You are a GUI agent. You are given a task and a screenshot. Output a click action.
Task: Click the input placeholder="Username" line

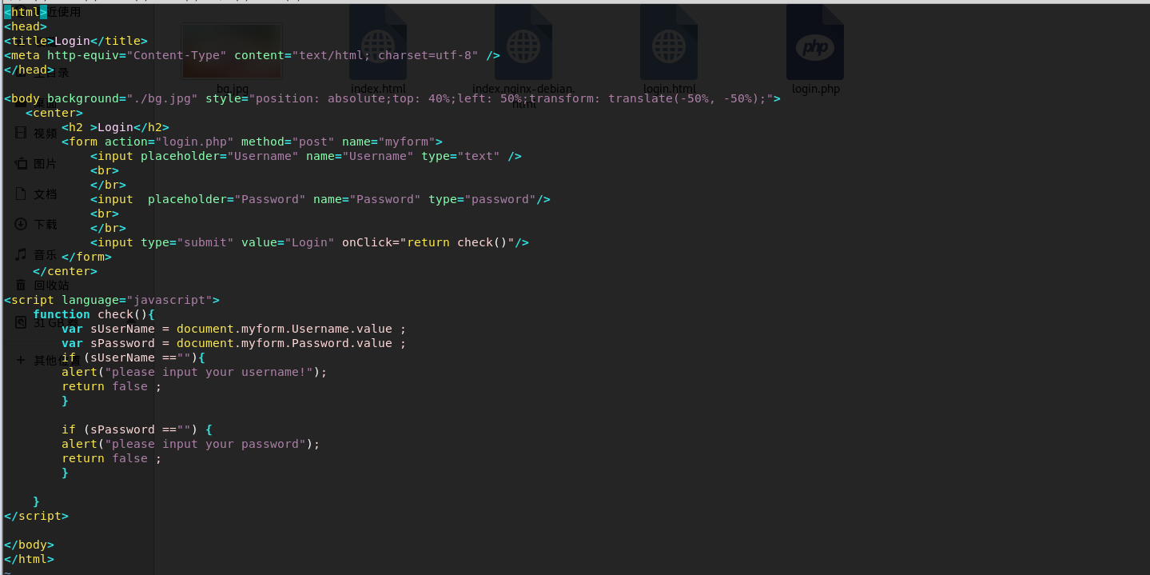tap(306, 156)
